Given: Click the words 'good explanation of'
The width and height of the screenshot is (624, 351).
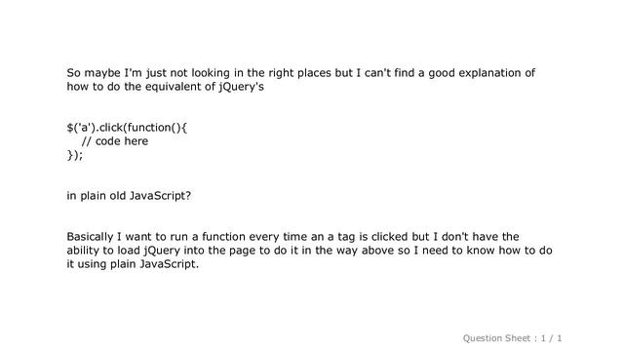Looking at the screenshot, I should point(482,73).
